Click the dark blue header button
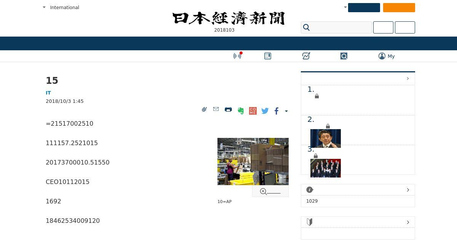Viewport: 457px width, 240px height. (364, 8)
